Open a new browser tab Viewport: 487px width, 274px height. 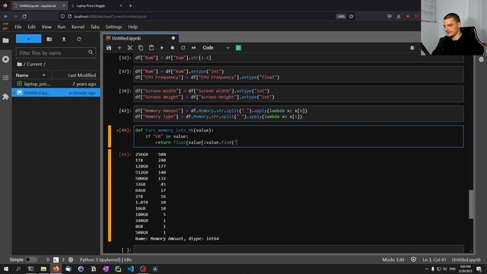tap(130, 5)
